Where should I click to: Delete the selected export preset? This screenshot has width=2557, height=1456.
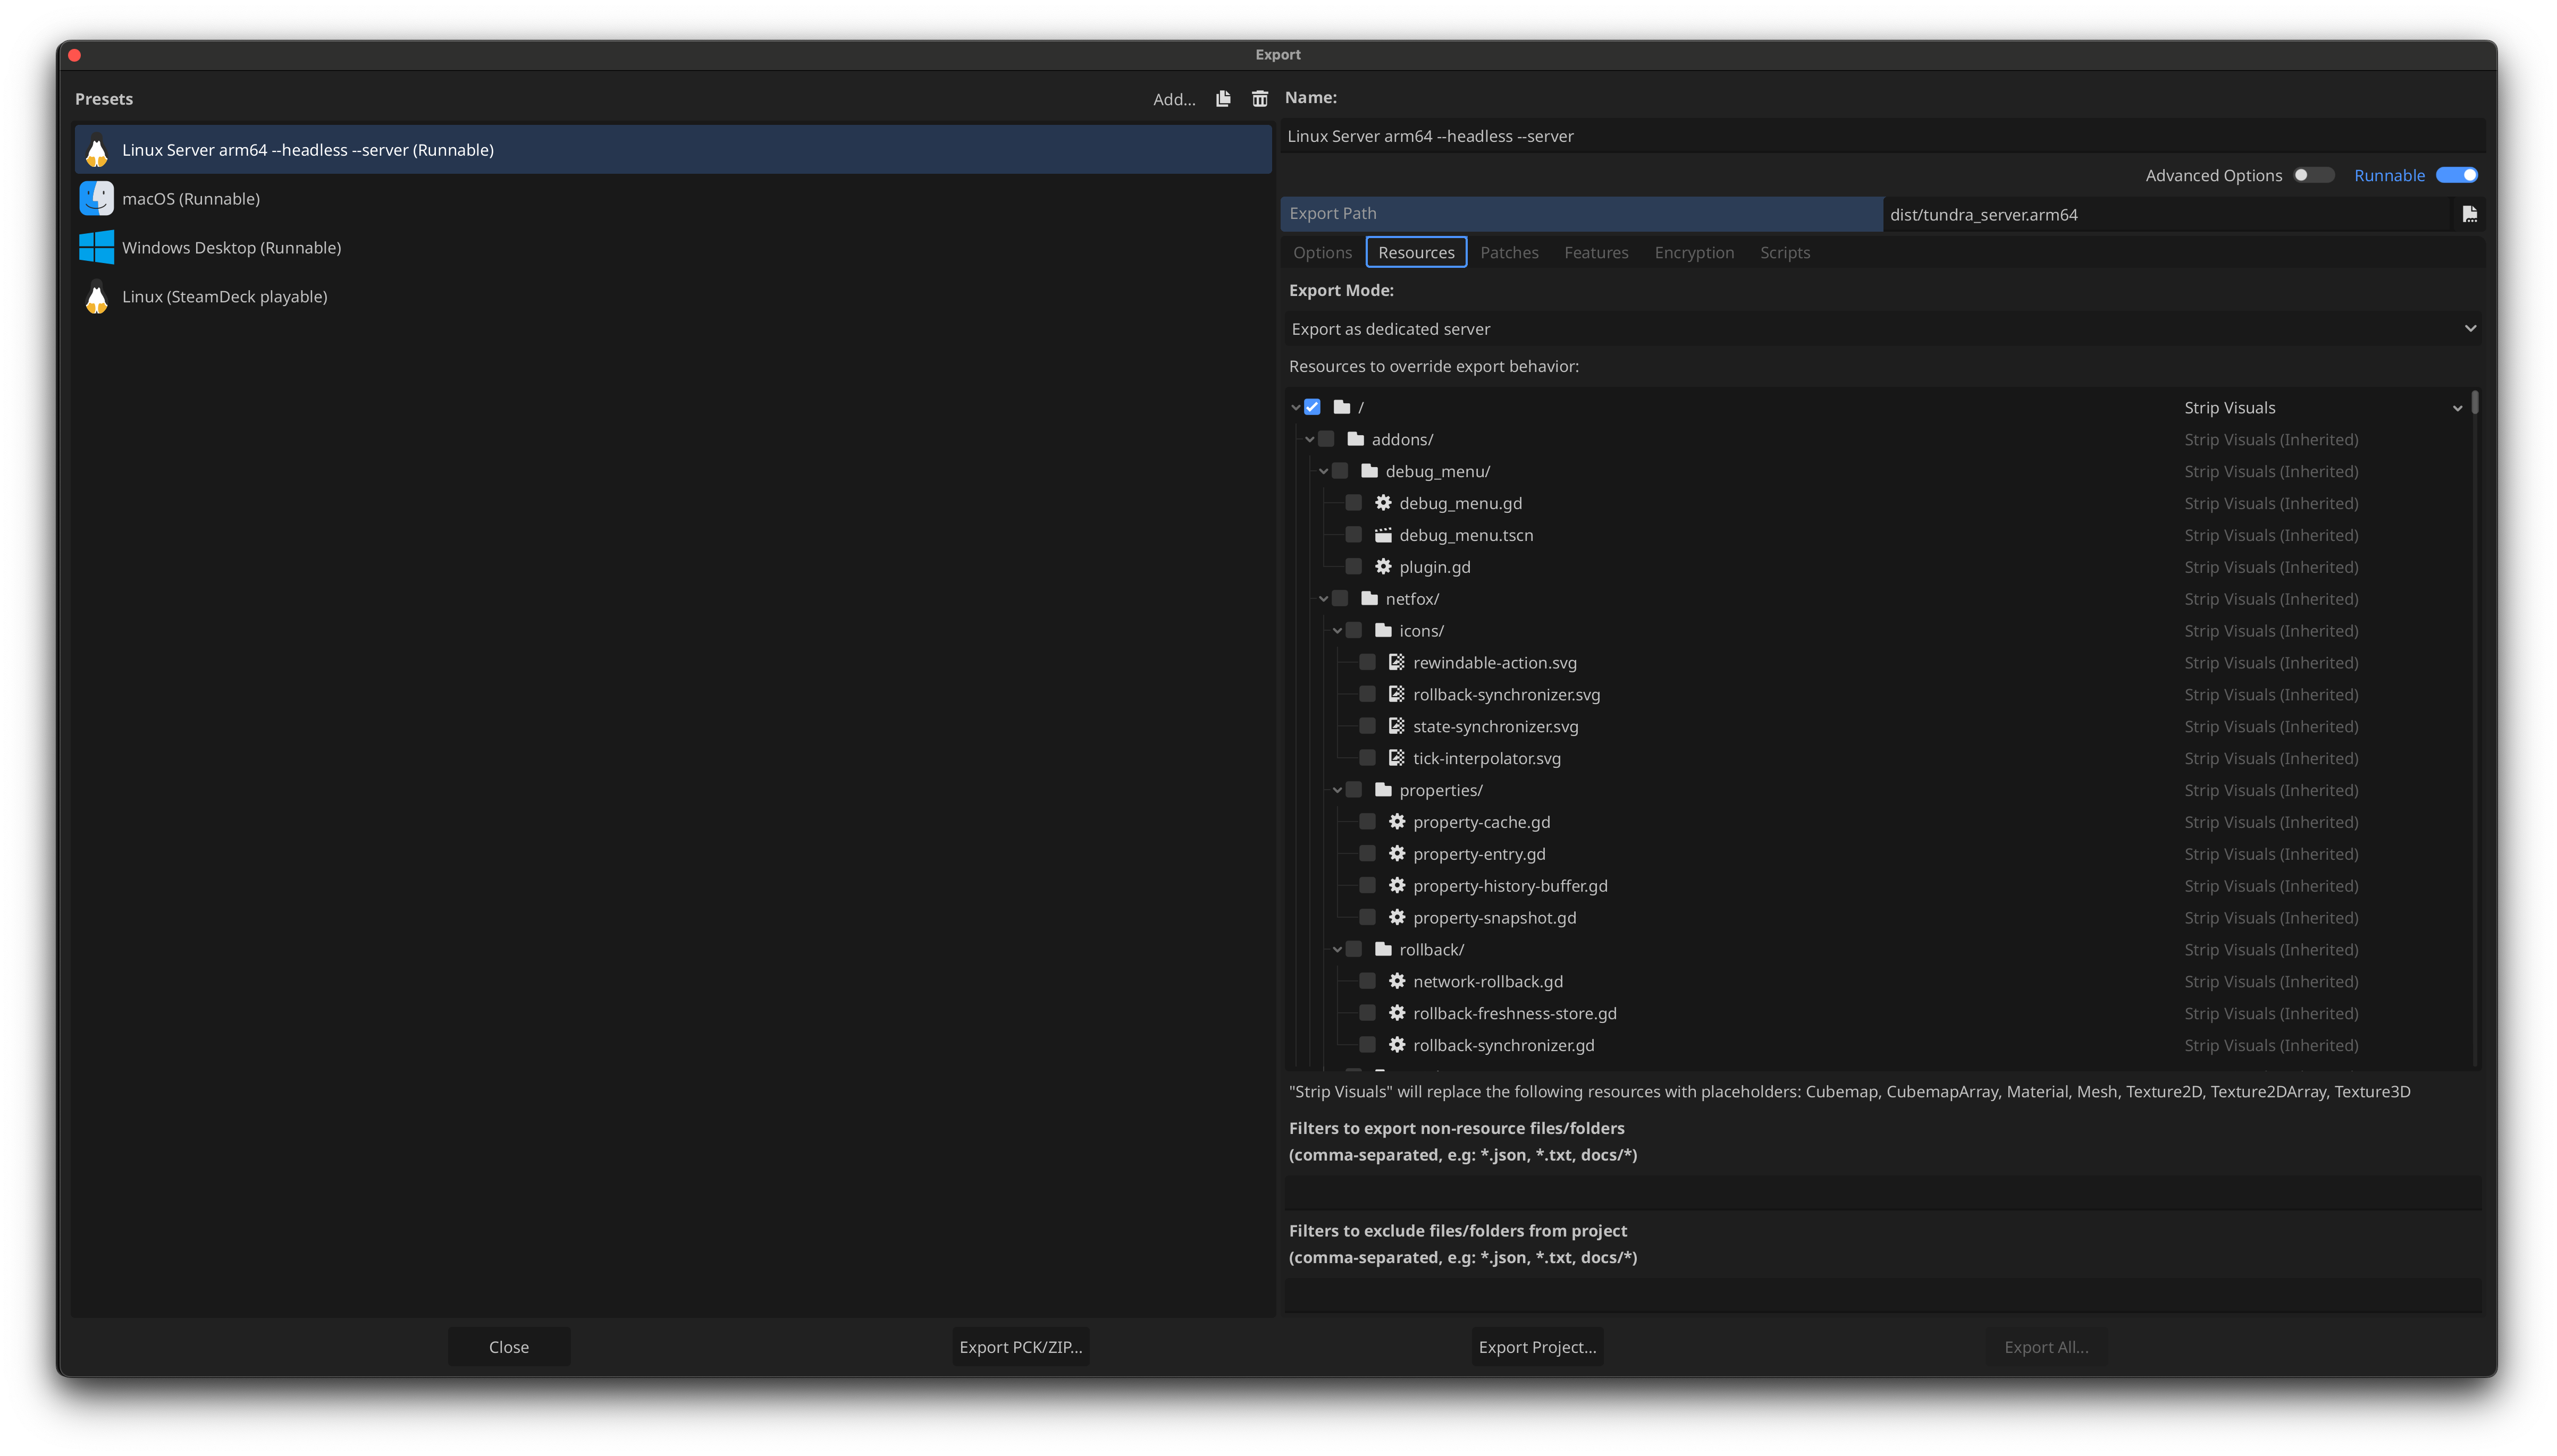pos(1259,99)
